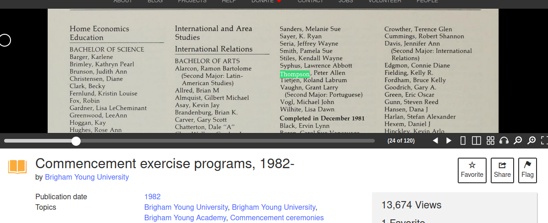Open Brigham Young University author link
Viewport: 548px width, 223px height.
click(87, 177)
